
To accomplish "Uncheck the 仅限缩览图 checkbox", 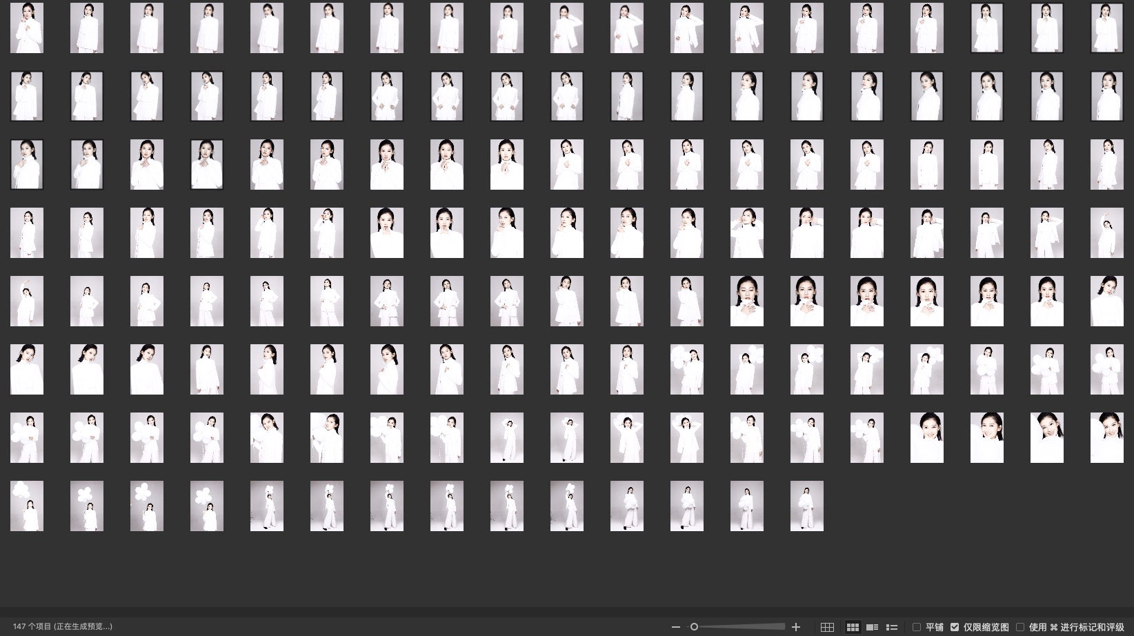I will [955, 627].
